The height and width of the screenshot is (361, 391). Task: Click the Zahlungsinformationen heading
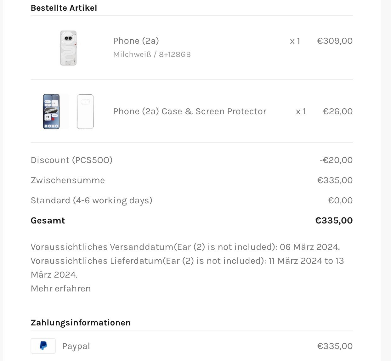pyautogui.click(x=81, y=323)
